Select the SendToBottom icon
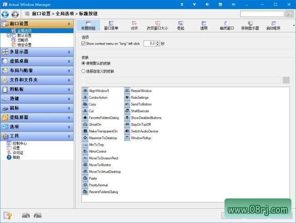296x223 pixels. pos(127,104)
